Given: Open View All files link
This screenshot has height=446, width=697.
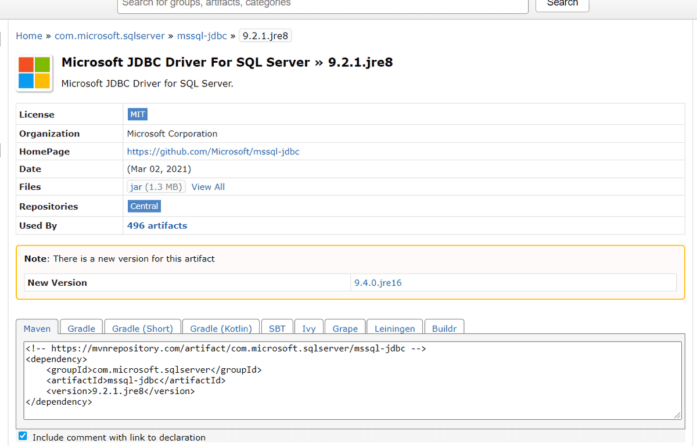Looking at the screenshot, I should (208, 186).
